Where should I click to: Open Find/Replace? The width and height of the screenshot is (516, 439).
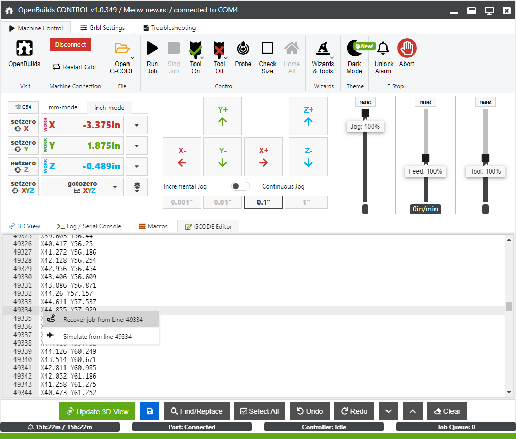point(197,411)
